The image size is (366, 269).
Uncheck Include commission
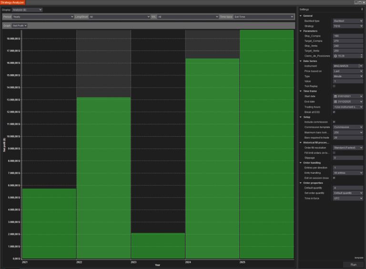tap(334, 122)
